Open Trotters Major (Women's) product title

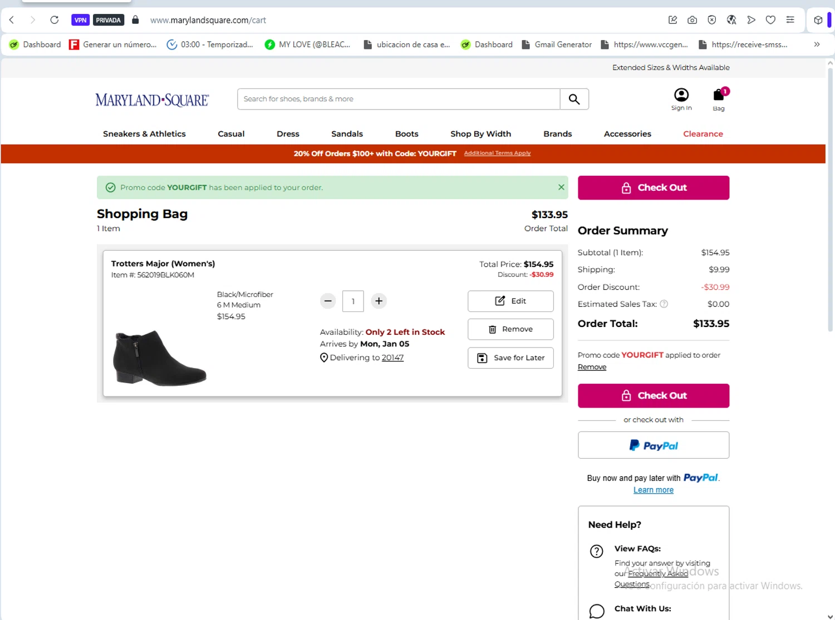[163, 264]
